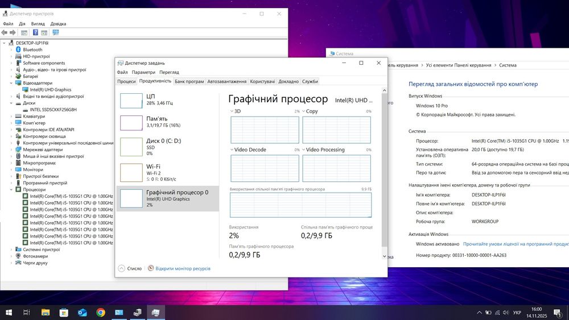Viewport: 569px width, 320px height.
Task: Click the blue Help question-mark toolbar icon
Action: (35, 32)
